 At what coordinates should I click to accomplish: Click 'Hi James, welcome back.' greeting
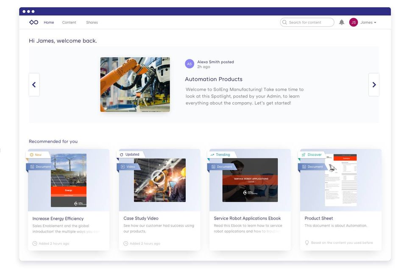pos(63,41)
